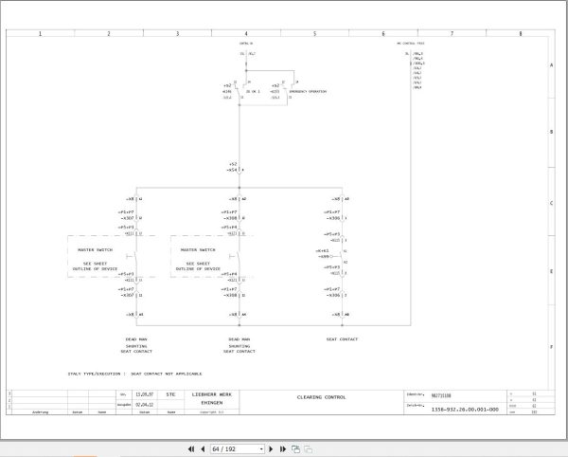Jump to the last page
This screenshot has width=568, height=457.
click(283, 449)
